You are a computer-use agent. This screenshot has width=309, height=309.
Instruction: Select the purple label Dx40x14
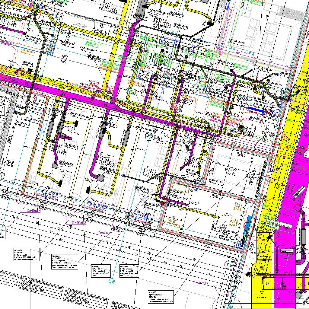[33, 211]
